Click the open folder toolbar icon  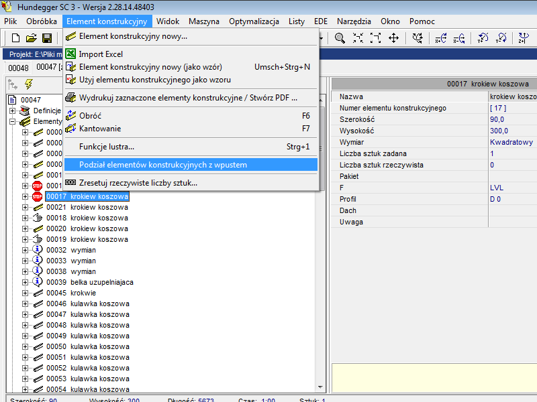31,38
